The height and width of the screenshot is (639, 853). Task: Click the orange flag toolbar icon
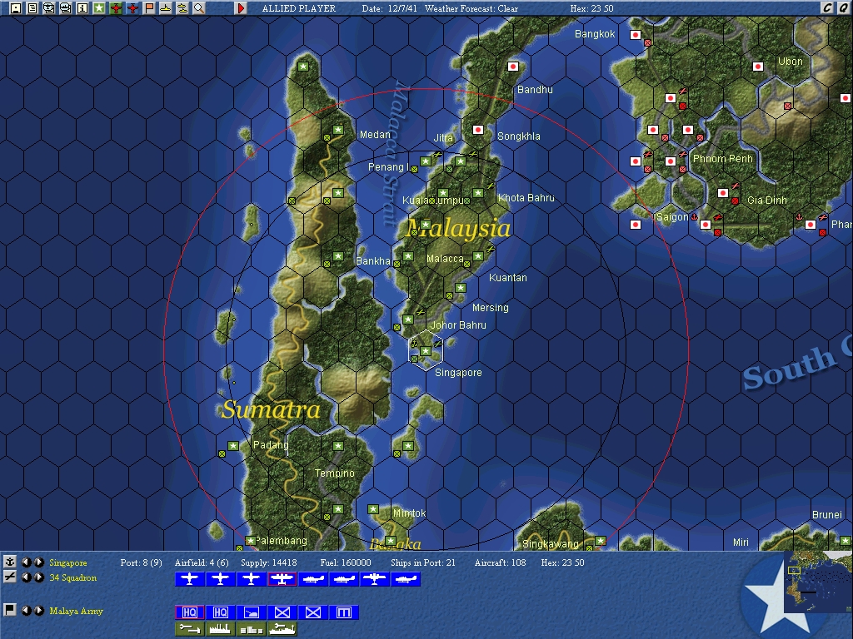coord(149,8)
